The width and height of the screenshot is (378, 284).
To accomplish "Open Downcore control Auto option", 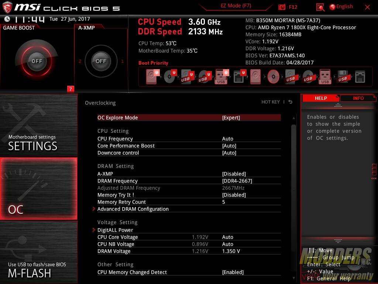I will click(x=229, y=153).
